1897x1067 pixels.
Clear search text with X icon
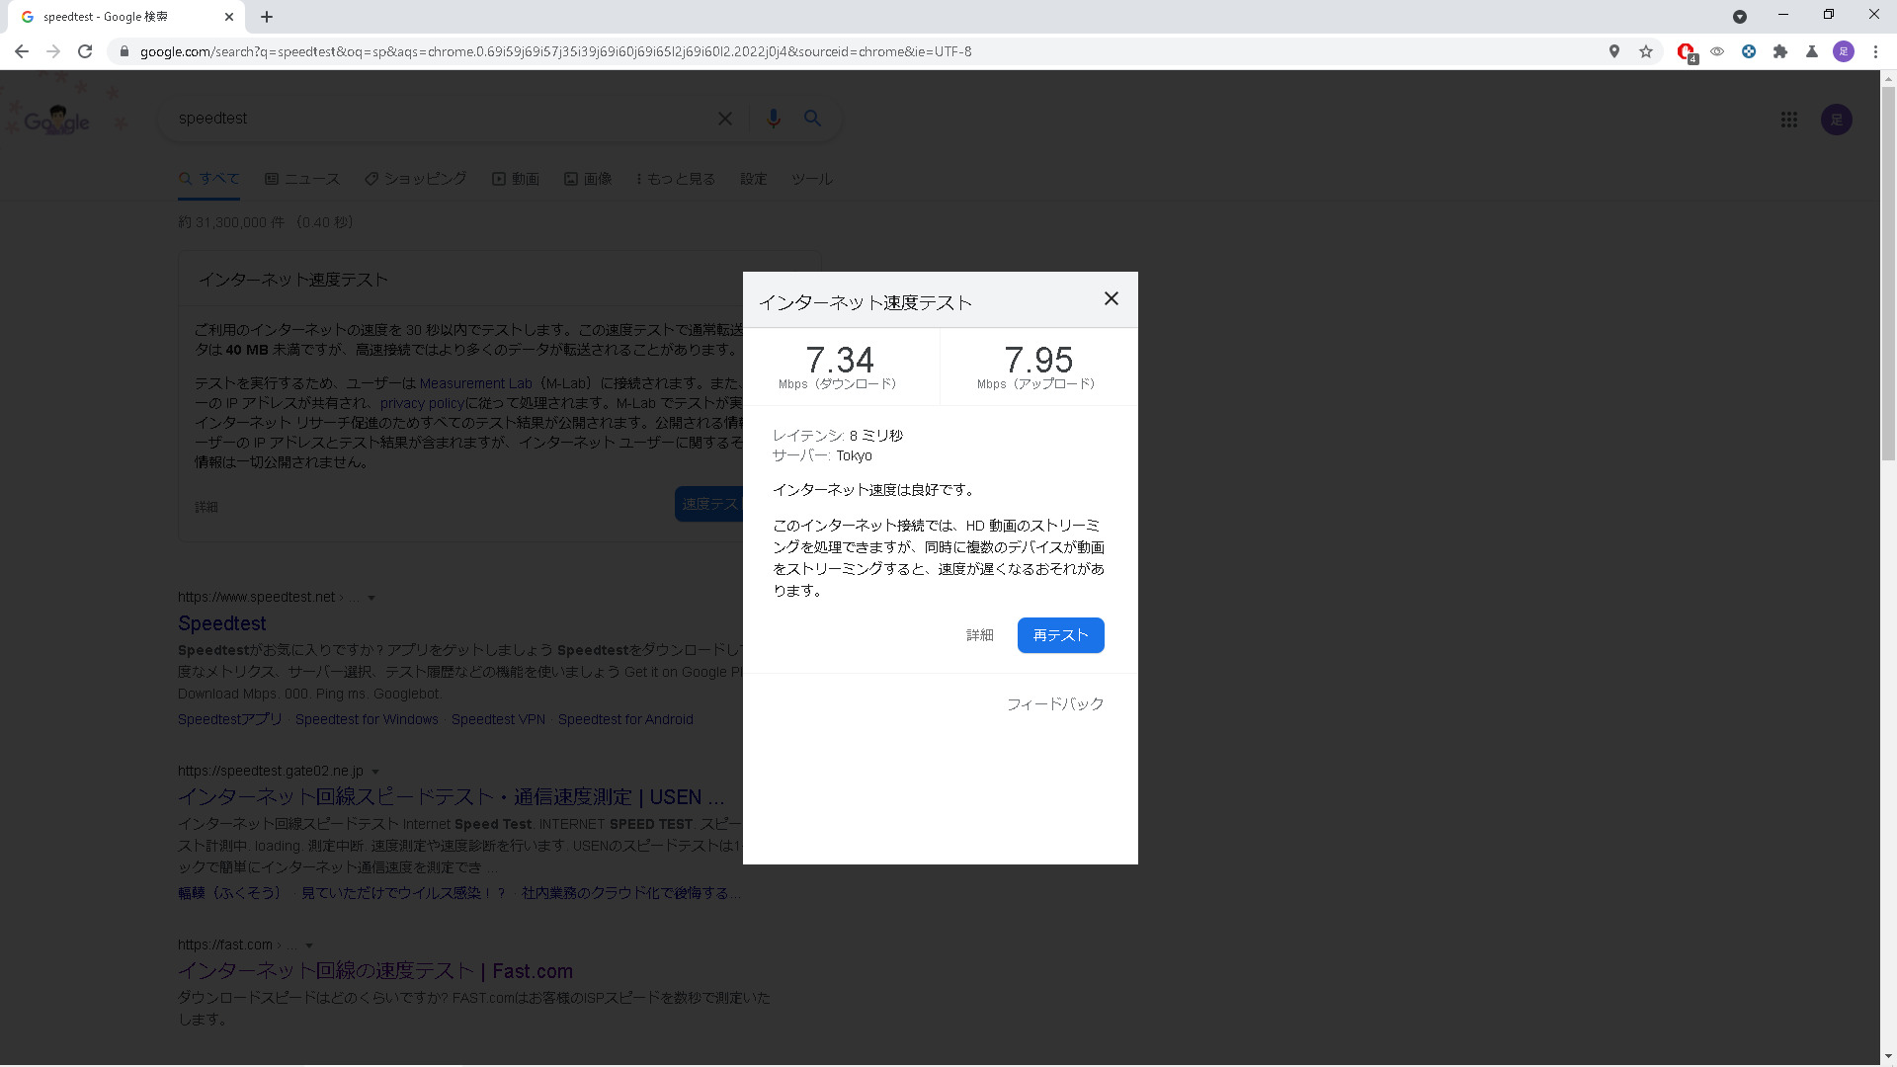[x=724, y=119]
